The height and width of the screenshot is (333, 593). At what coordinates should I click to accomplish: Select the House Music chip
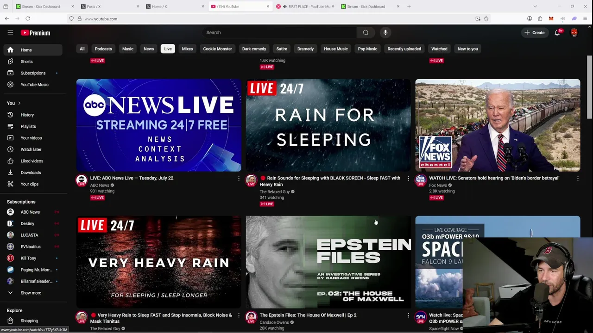[x=336, y=49]
